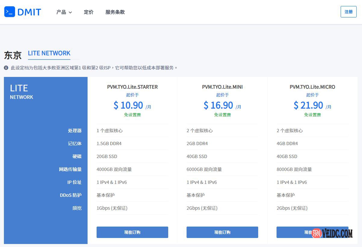
Task: Order PVM.TYO.Lite.MINI with 现在订购
Action: (222, 232)
